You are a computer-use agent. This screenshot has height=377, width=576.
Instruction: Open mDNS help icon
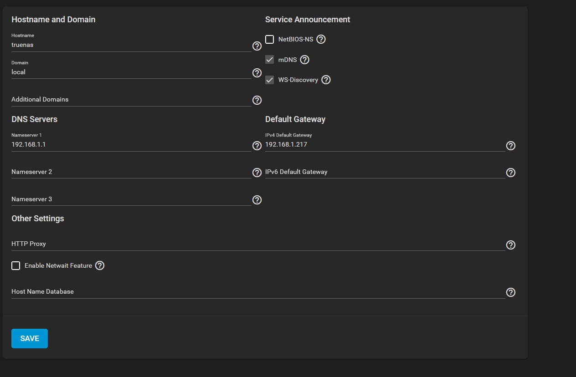pyautogui.click(x=305, y=60)
